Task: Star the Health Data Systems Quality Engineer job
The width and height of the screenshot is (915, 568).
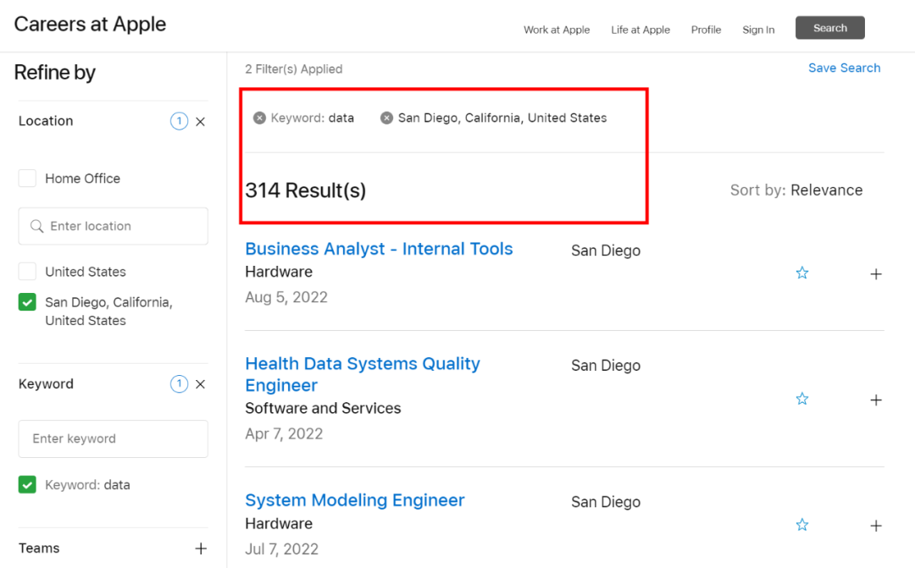Action: pyautogui.click(x=802, y=399)
